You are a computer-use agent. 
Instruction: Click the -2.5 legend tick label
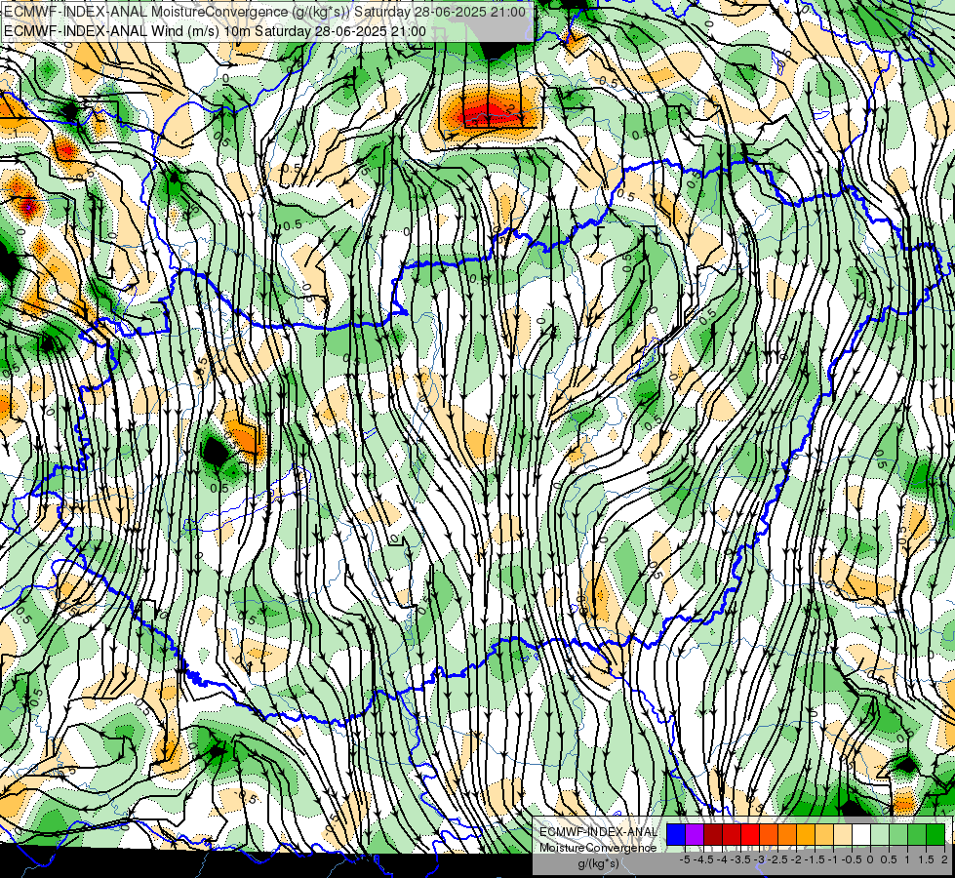point(777,859)
